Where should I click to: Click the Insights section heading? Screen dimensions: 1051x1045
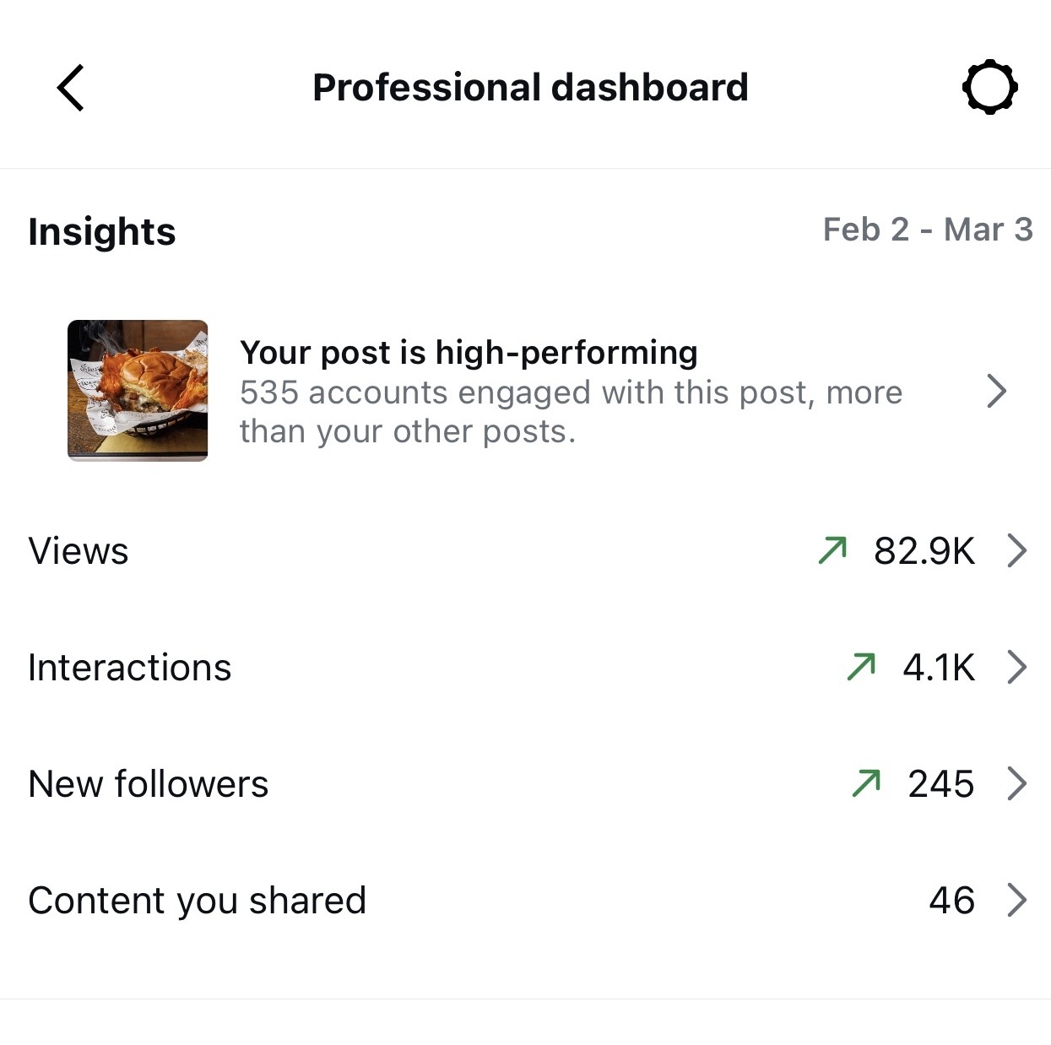tap(102, 231)
